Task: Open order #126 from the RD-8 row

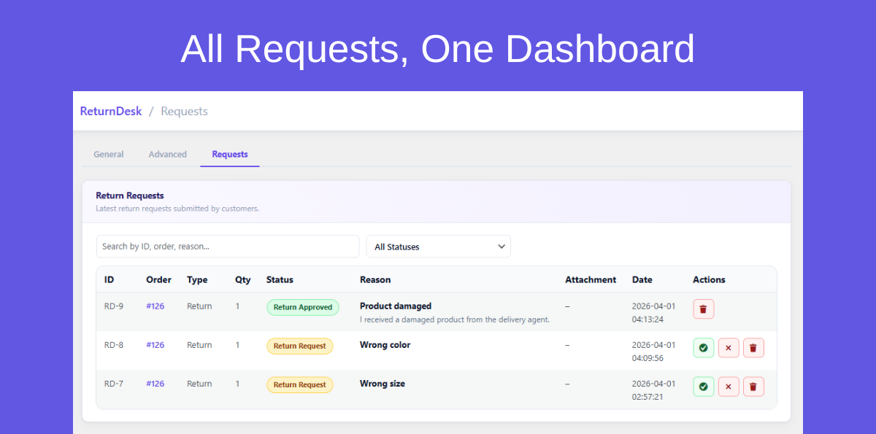Action: [x=155, y=345]
